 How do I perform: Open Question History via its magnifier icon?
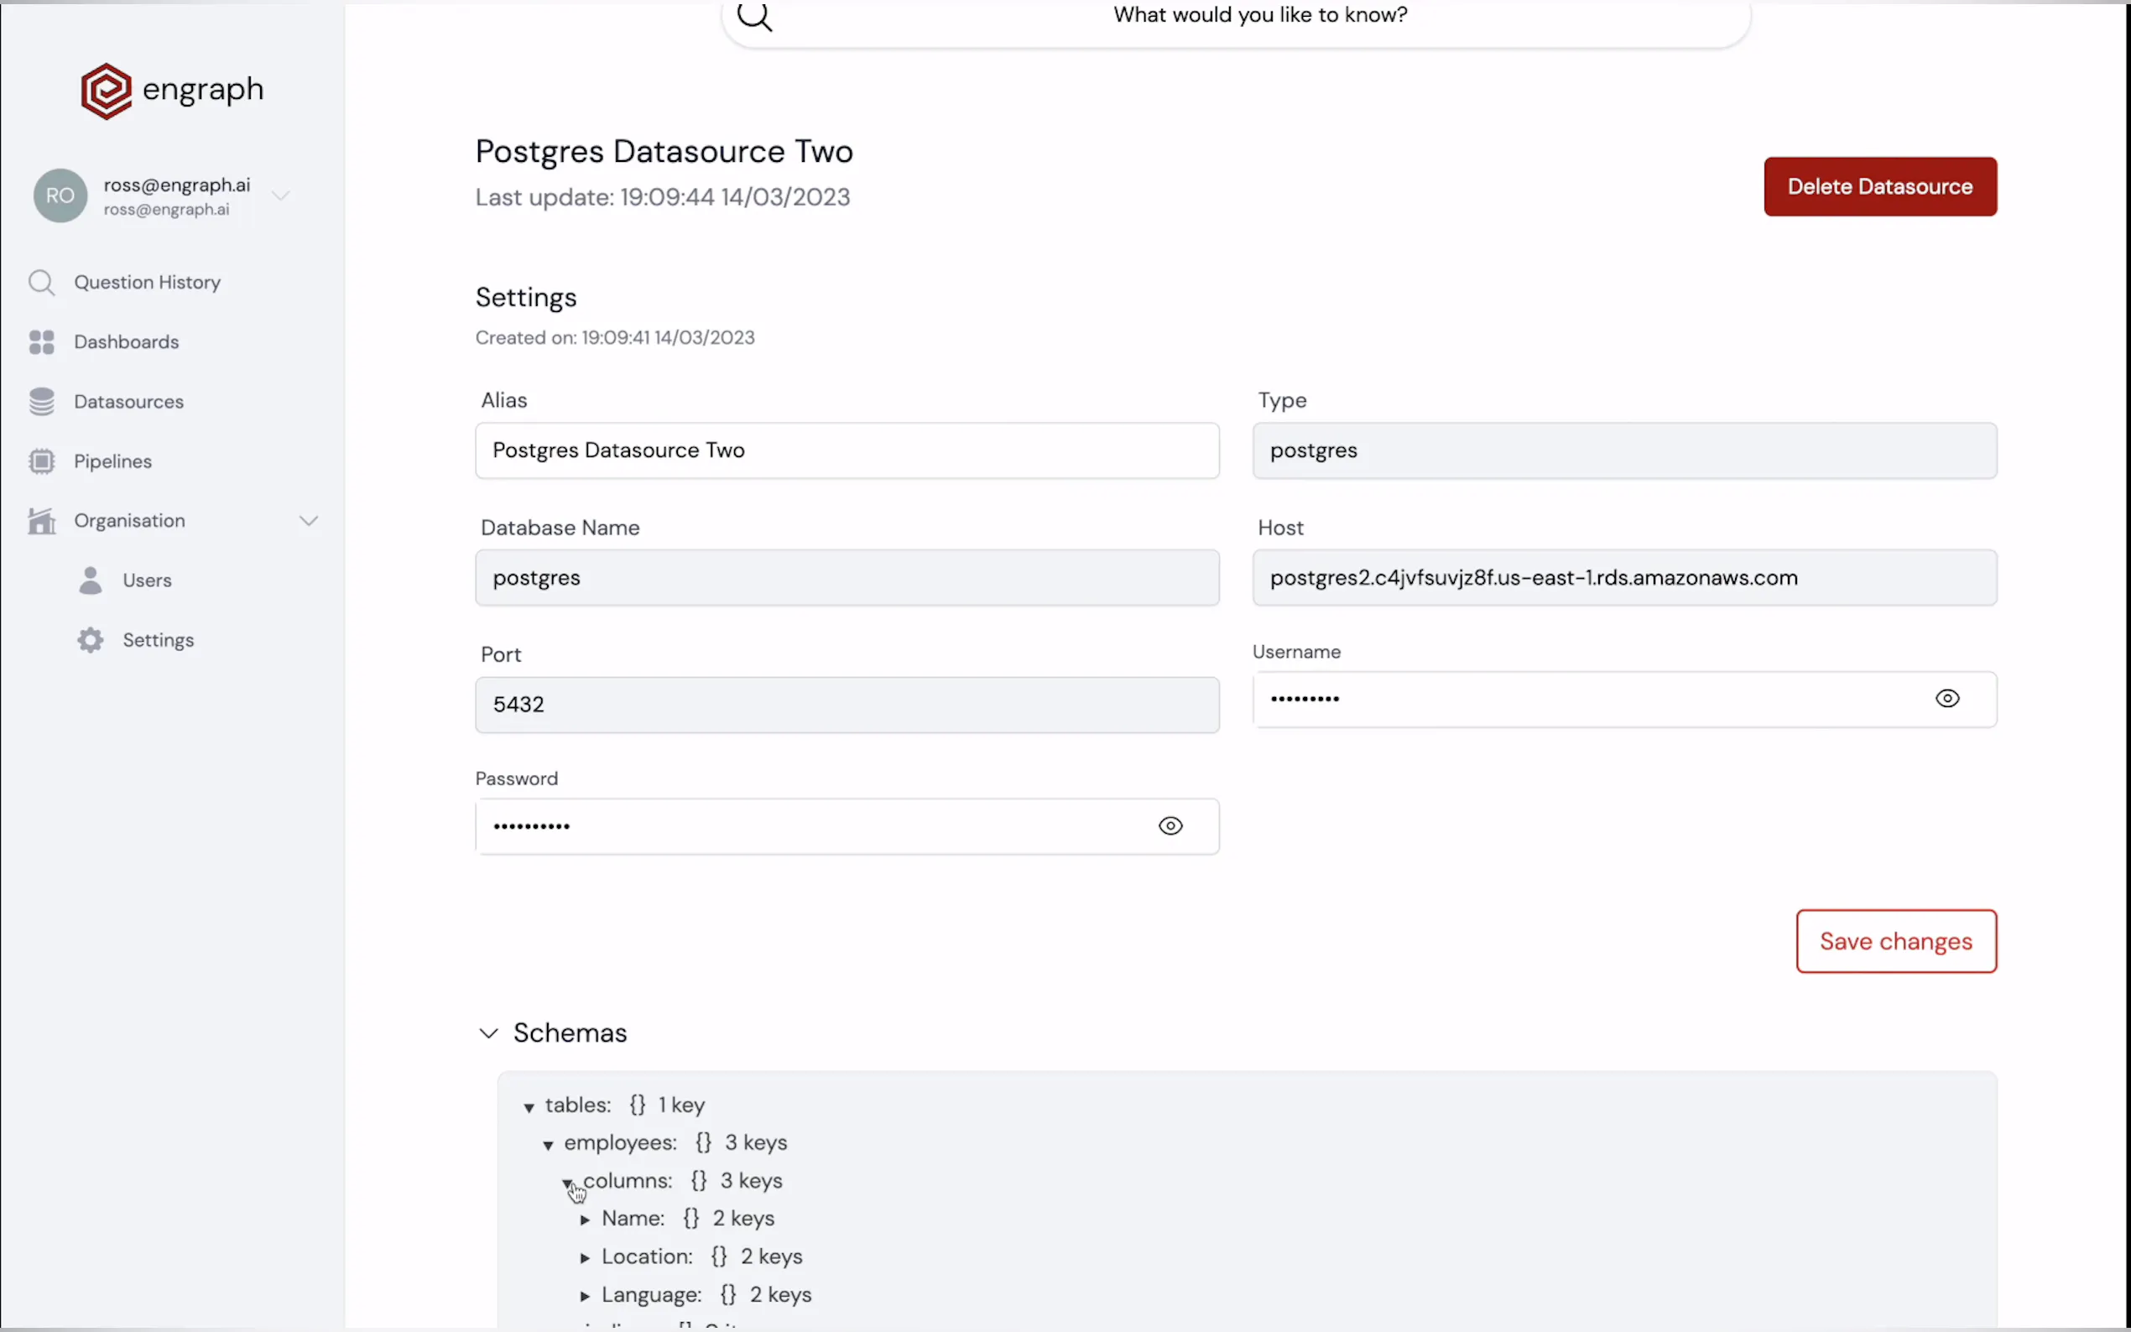coord(41,283)
